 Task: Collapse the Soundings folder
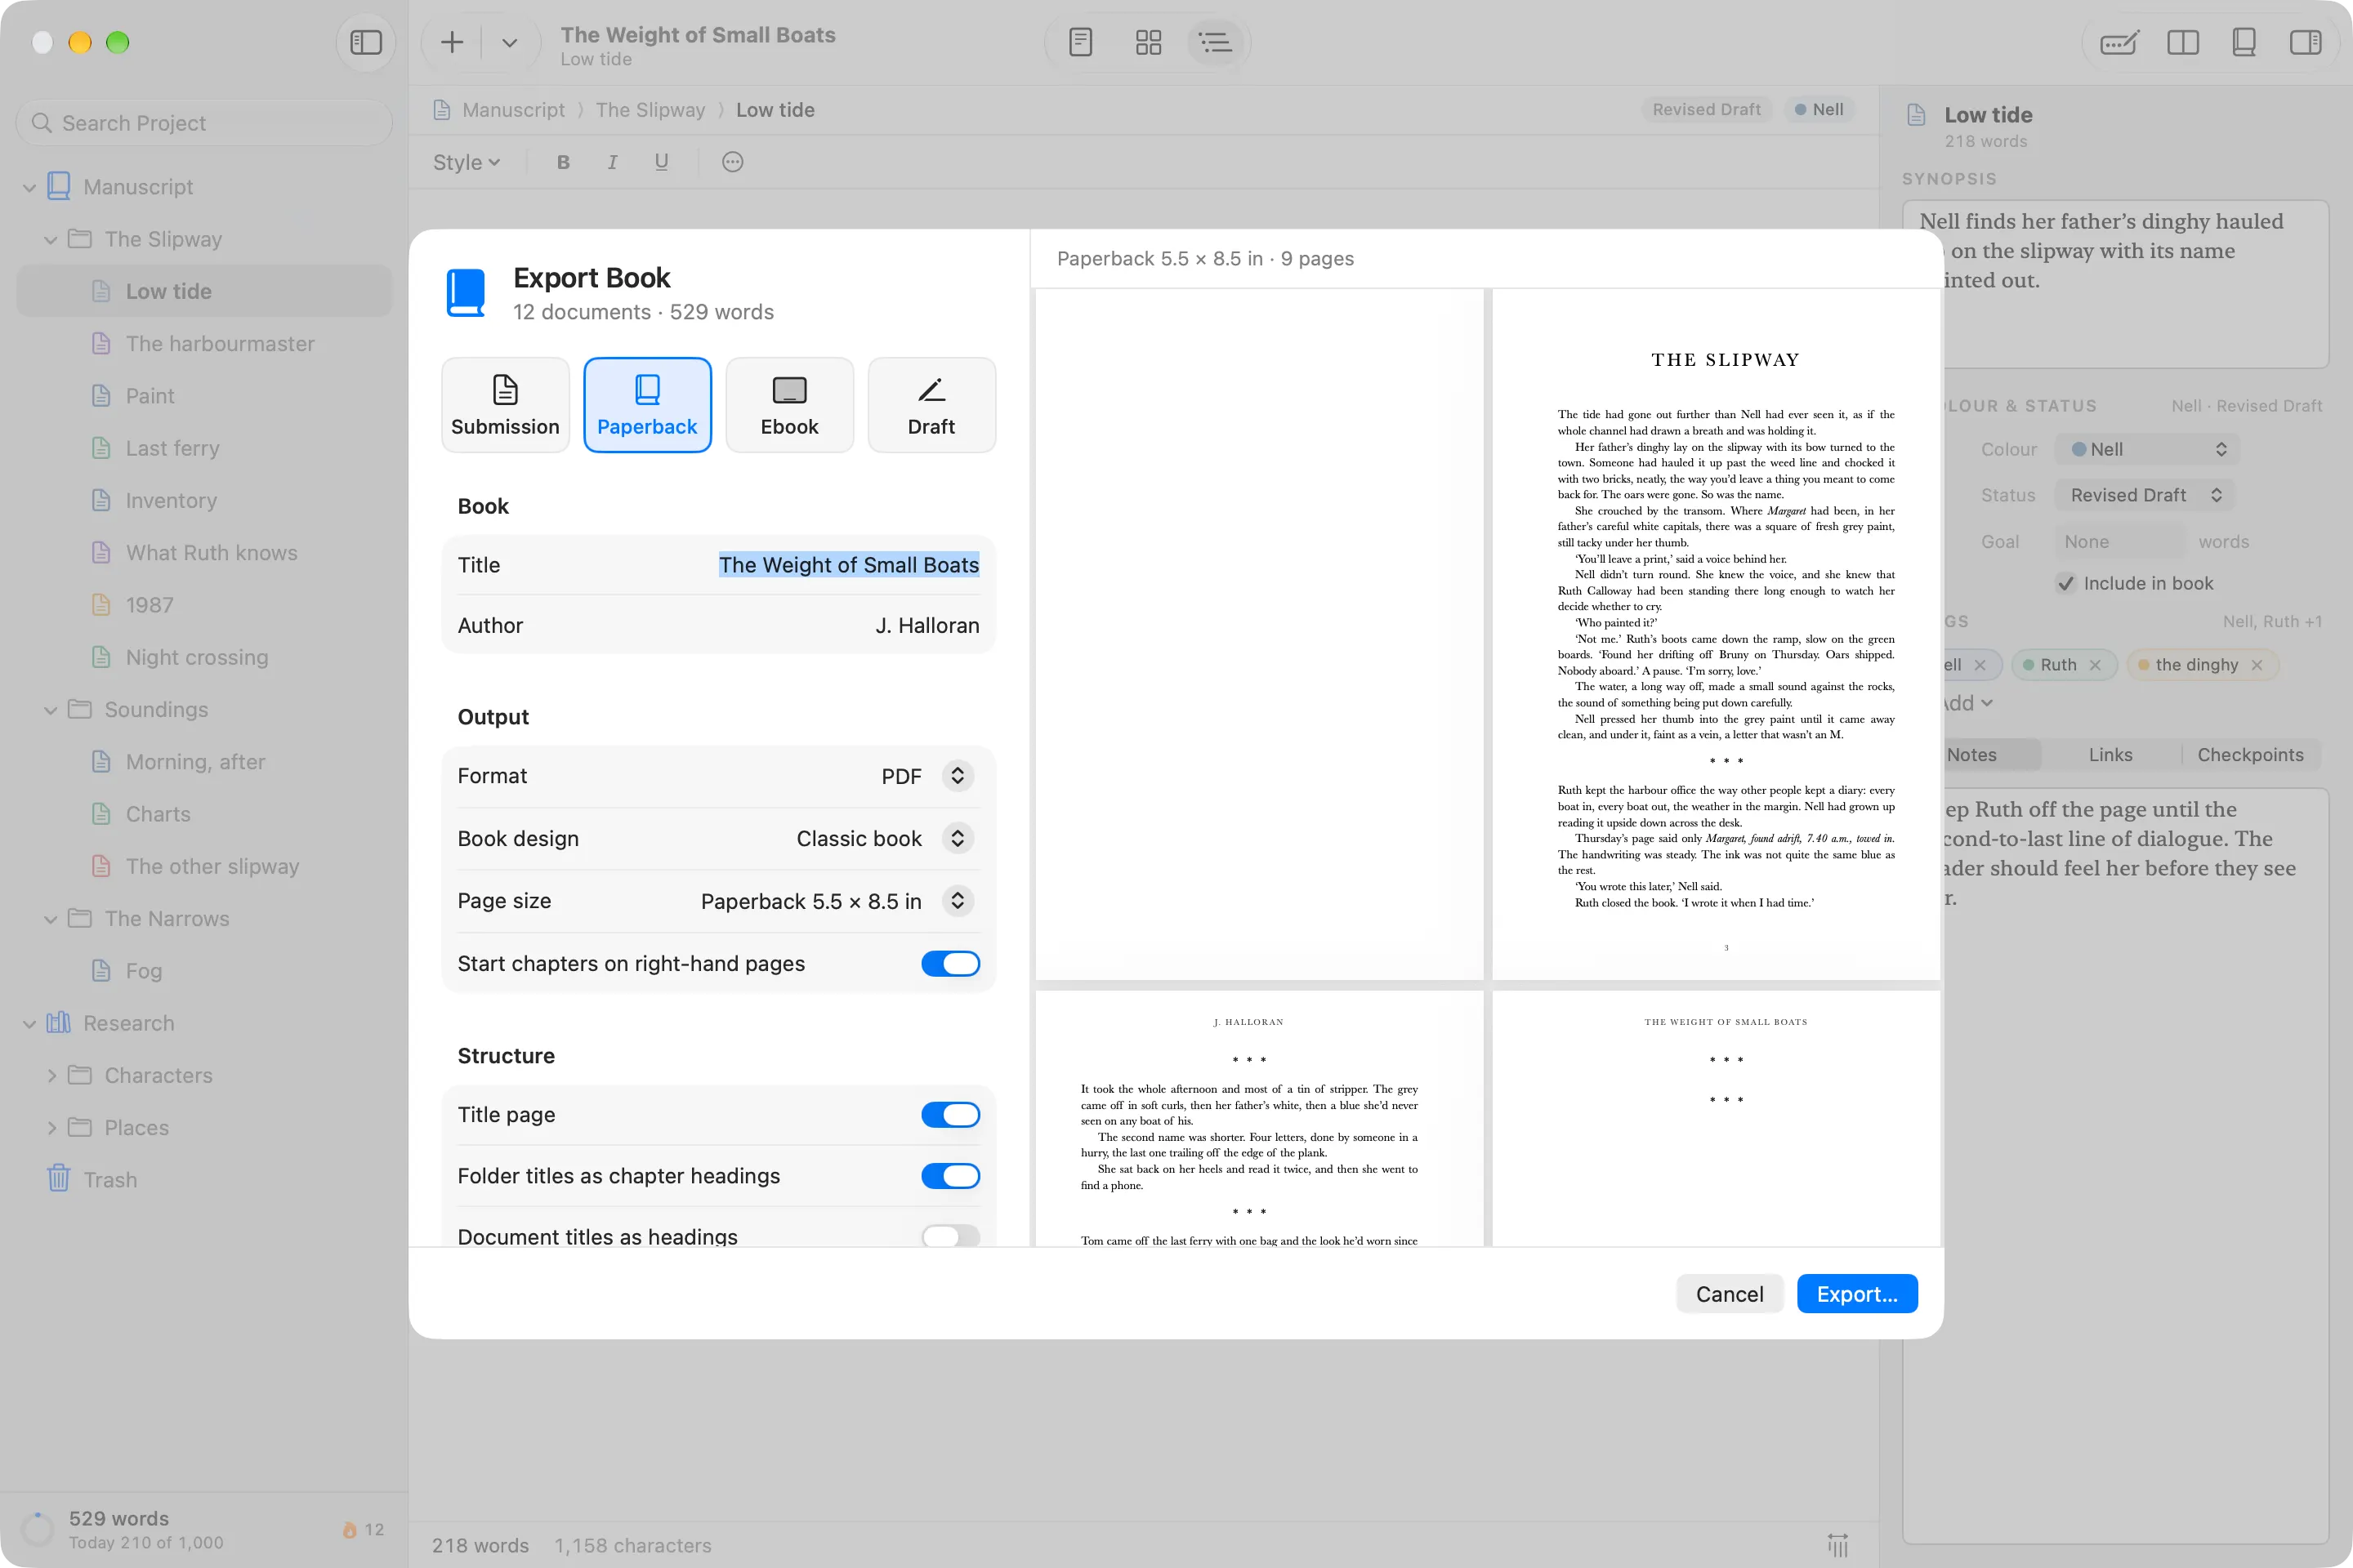pyautogui.click(x=50, y=710)
